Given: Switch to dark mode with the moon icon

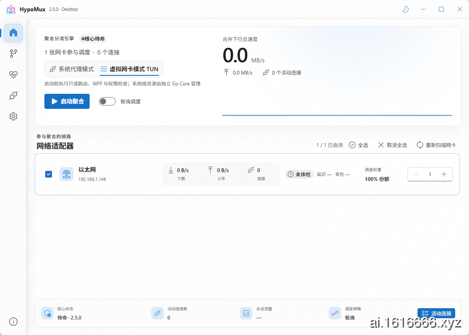Looking at the screenshot, I should coord(405,9).
